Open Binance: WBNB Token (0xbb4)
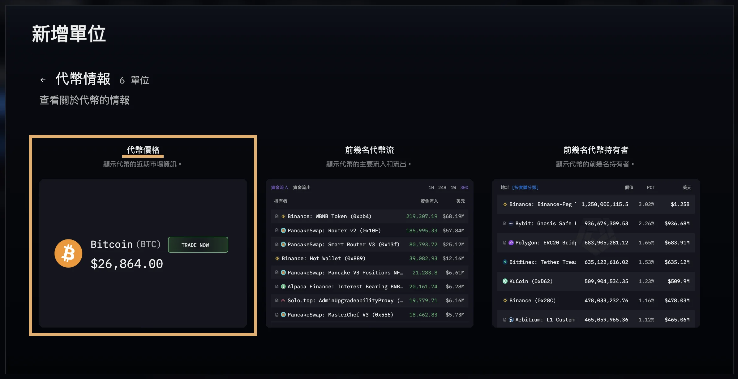738x379 pixels. tap(329, 216)
